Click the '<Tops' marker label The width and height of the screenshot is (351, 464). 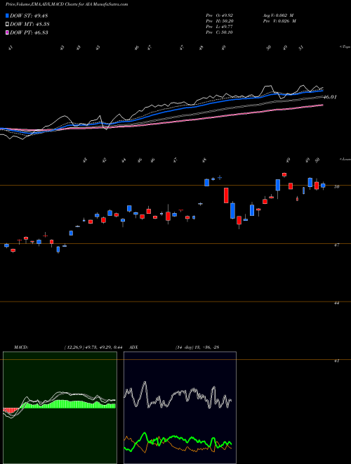(x=345, y=47)
